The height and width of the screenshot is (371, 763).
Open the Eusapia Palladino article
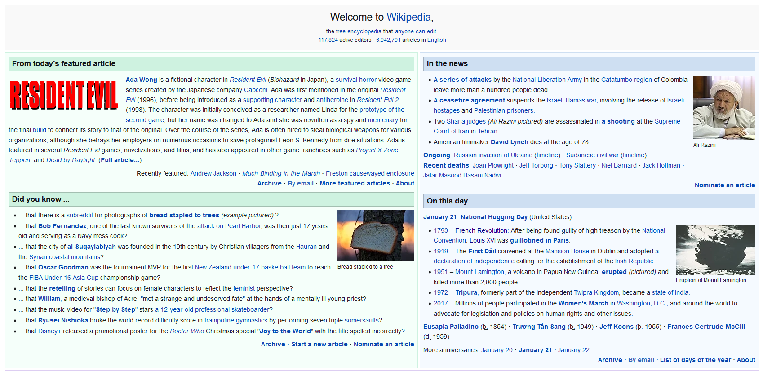point(451,327)
